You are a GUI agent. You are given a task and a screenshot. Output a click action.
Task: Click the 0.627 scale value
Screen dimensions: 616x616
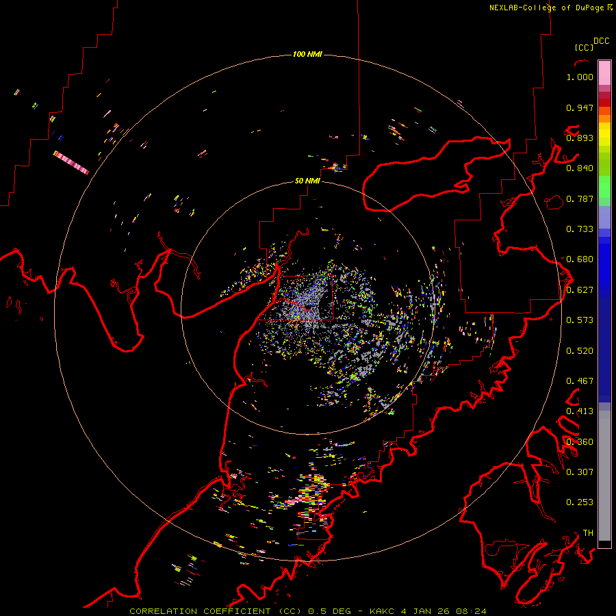pos(580,290)
